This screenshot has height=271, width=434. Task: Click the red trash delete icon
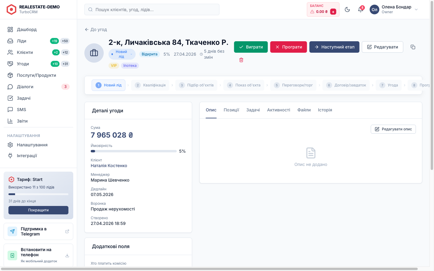pyautogui.click(x=241, y=60)
